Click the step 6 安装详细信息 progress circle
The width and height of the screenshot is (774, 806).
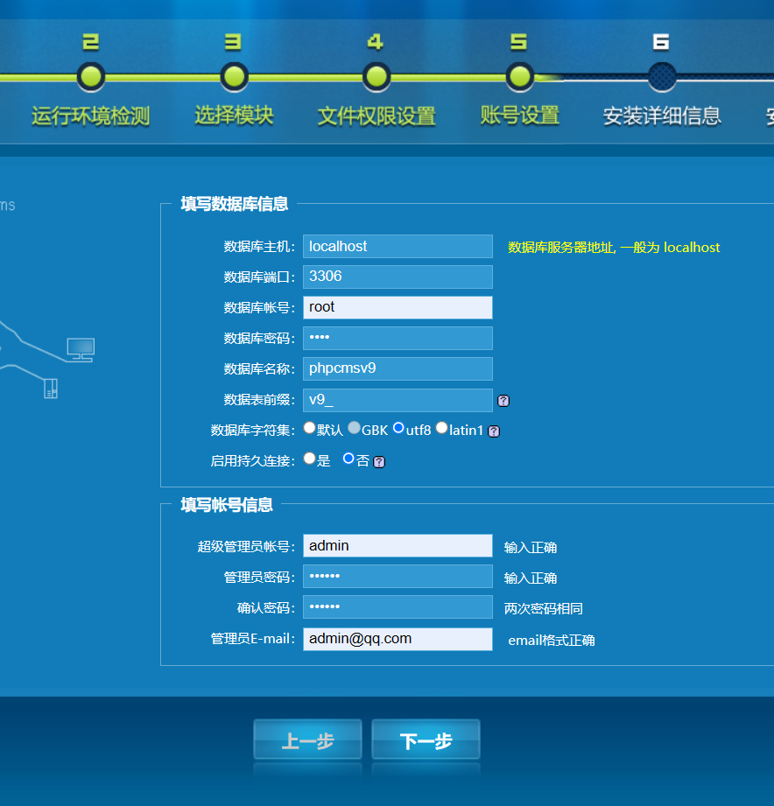[x=662, y=76]
